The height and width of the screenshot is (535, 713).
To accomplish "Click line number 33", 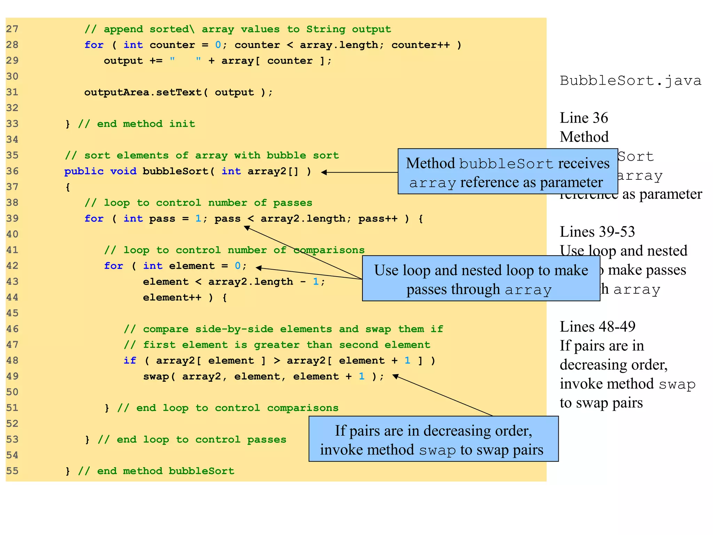I will (x=12, y=124).
